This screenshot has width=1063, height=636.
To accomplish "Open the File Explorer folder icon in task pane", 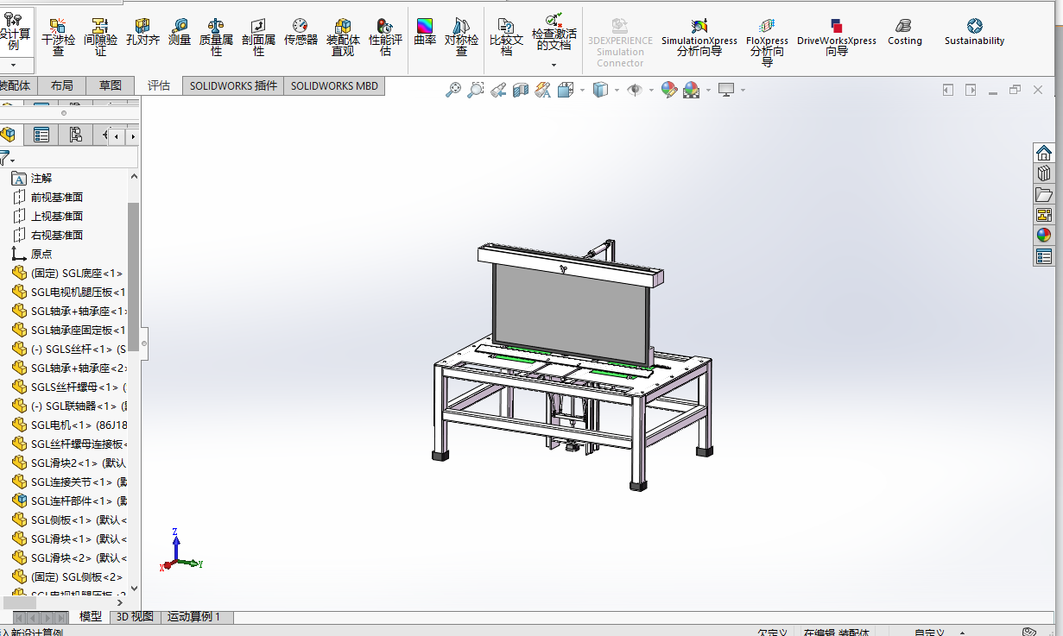I will coord(1044,194).
